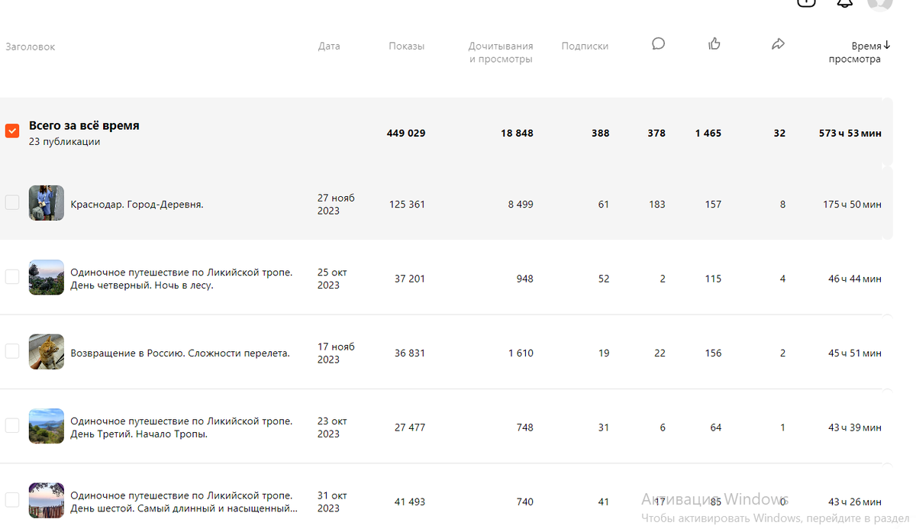
Task: Click the thumbs-up likes column icon
Action: click(x=714, y=44)
